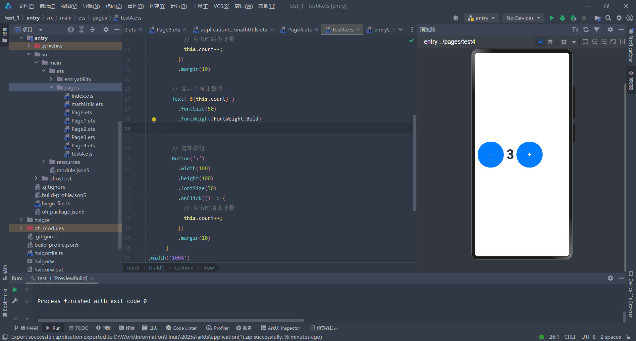Toggle the previewer inspector eye mode
The height and width of the screenshot is (341, 636).
coord(540,42)
